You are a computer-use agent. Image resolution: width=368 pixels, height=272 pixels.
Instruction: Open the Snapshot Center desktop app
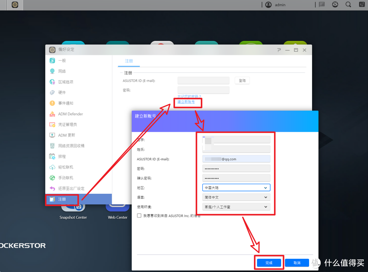click(x=73, y=208)
